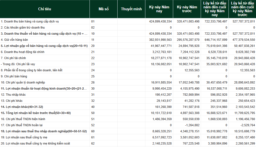Select row 'Trong đó: Chi phí lãi vay'
The height and width of the screenshot is (147, 256).
tap(128, 64)
